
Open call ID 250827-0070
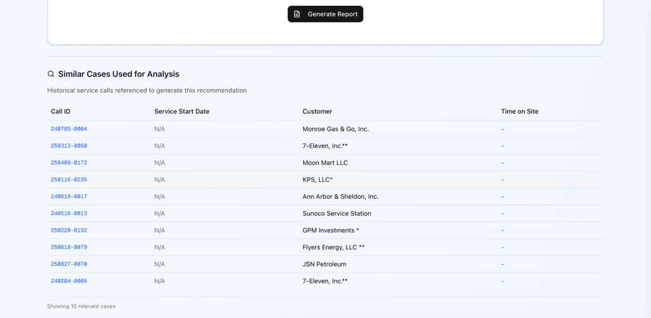click(69, 264)
